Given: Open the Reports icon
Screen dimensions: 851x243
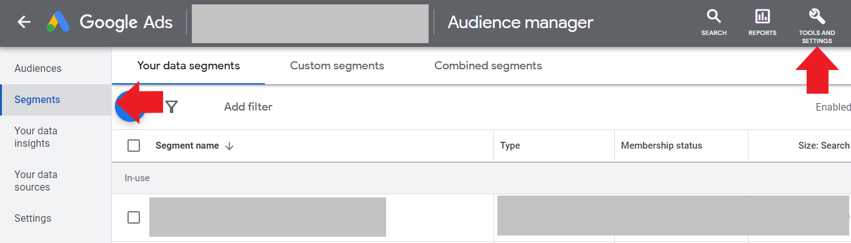Looking at the screenshot, I should 762,22.
